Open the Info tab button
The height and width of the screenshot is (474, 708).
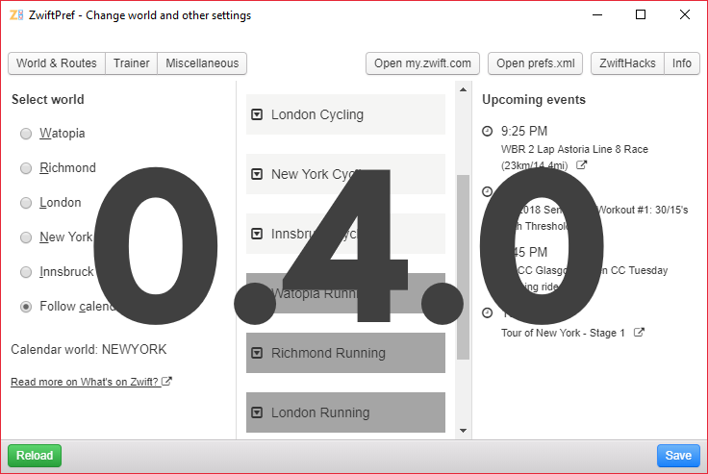[x=682, y=63]
